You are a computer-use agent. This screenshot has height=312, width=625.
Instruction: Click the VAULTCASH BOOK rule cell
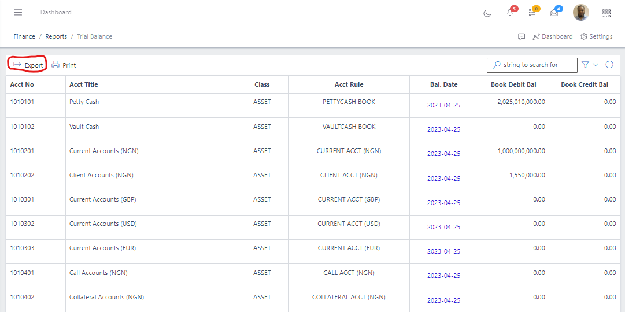(x=349, y=127)
